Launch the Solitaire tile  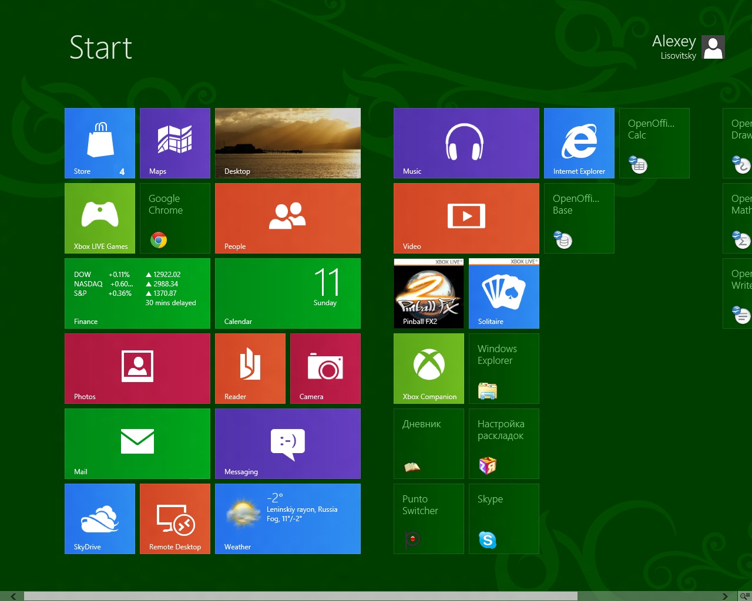(504, 293)
